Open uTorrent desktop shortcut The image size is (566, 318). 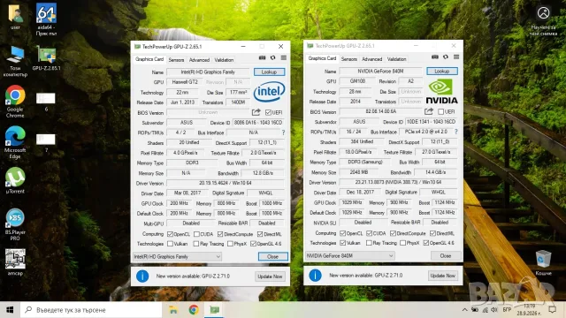(15, 180)
